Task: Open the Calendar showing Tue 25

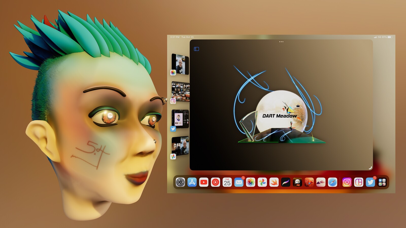Action: (x=227, y=182)
